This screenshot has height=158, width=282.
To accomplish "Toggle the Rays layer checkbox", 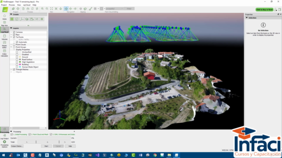I will click(x=14, y=35).
